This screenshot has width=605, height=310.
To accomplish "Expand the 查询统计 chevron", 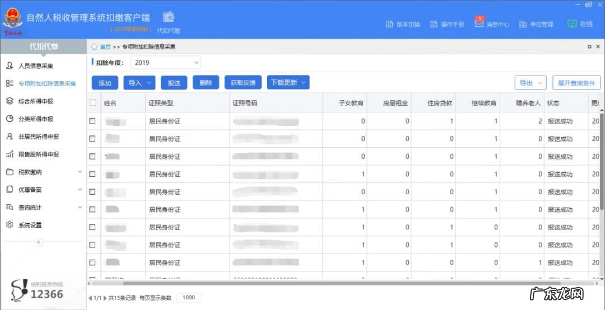I will [x=80, y=207].
